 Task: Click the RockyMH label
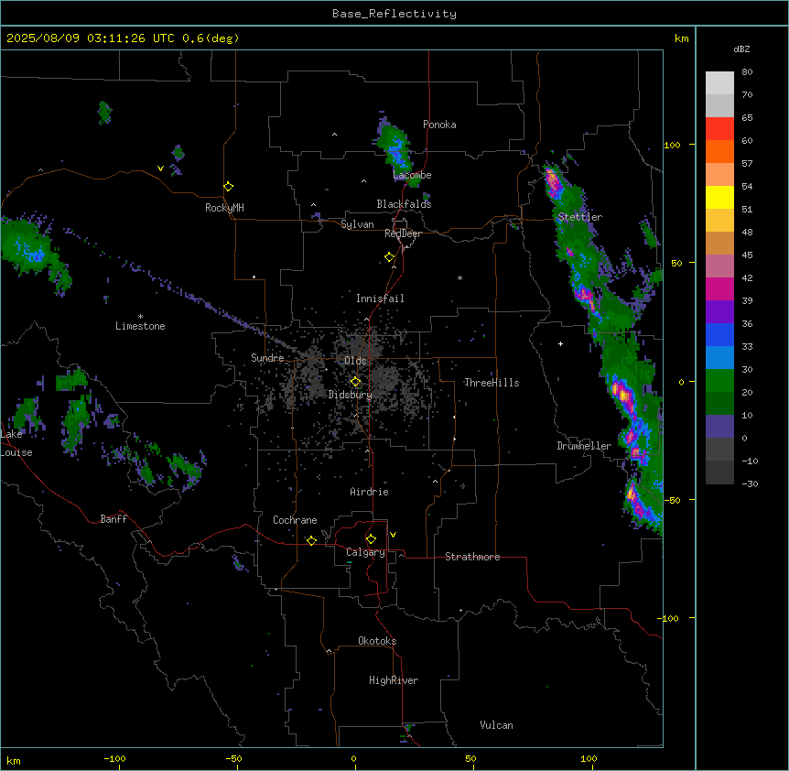coord(224,208)
